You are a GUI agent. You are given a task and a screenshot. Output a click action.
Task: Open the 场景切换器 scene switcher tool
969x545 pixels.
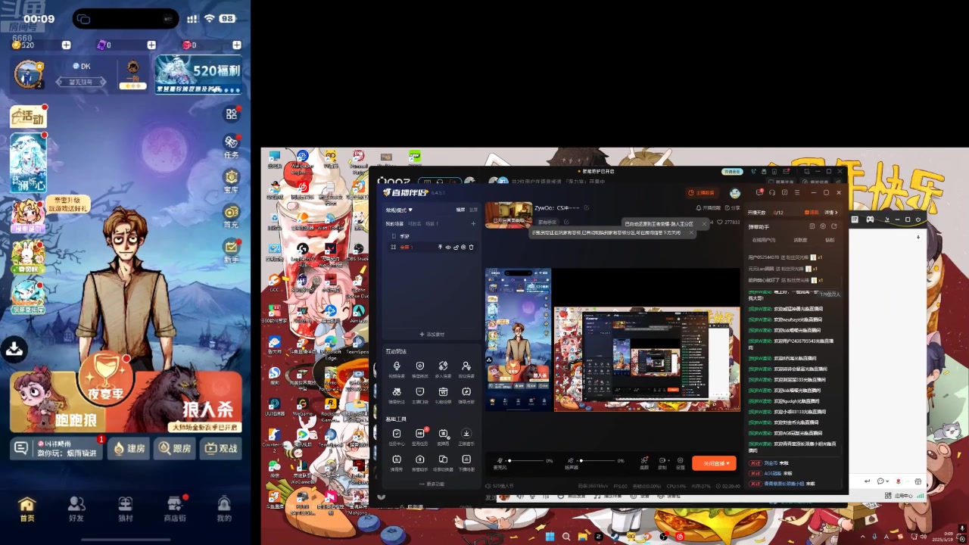pyautogui.click(x=443, y=462)
